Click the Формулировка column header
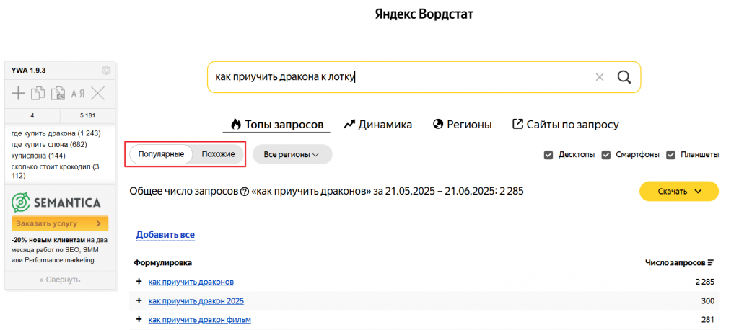 click(162, 263)
